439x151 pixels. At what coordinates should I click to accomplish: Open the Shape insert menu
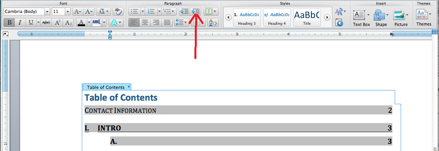pyautogui.click(x=381, y=18)
